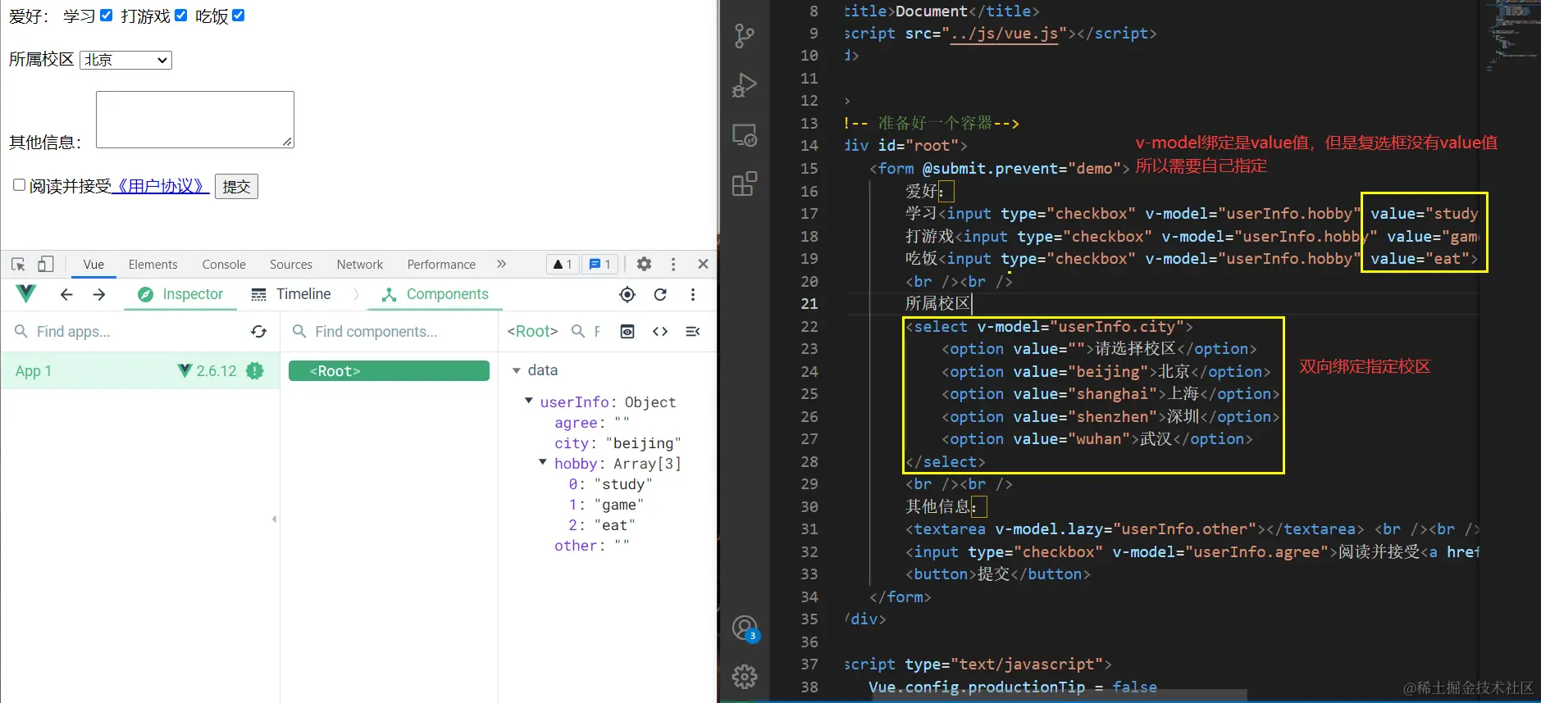The height and width of the screenshot is (703, 1541).
Task: Open the 《用户协议》 link
Action: [x=160, y=186]
